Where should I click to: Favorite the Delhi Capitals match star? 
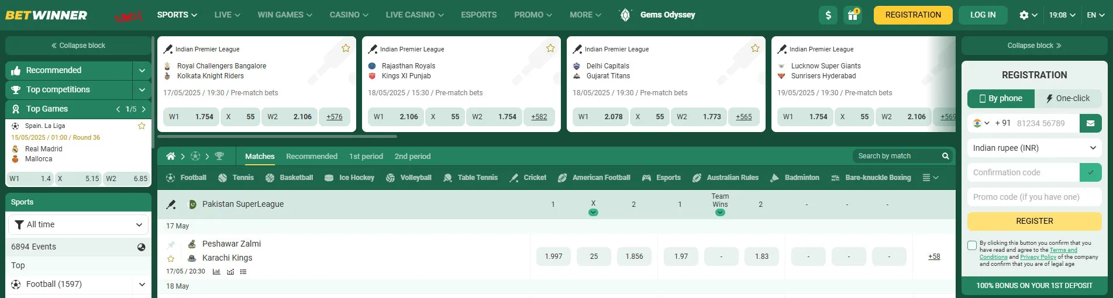click(x=755, y=48)
